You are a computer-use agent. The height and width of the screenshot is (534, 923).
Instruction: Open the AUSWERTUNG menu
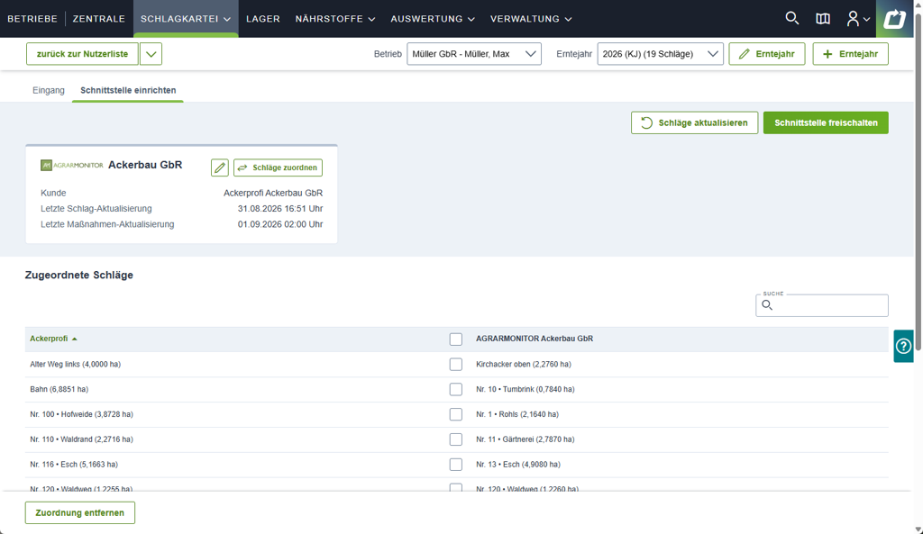point(432,19)
